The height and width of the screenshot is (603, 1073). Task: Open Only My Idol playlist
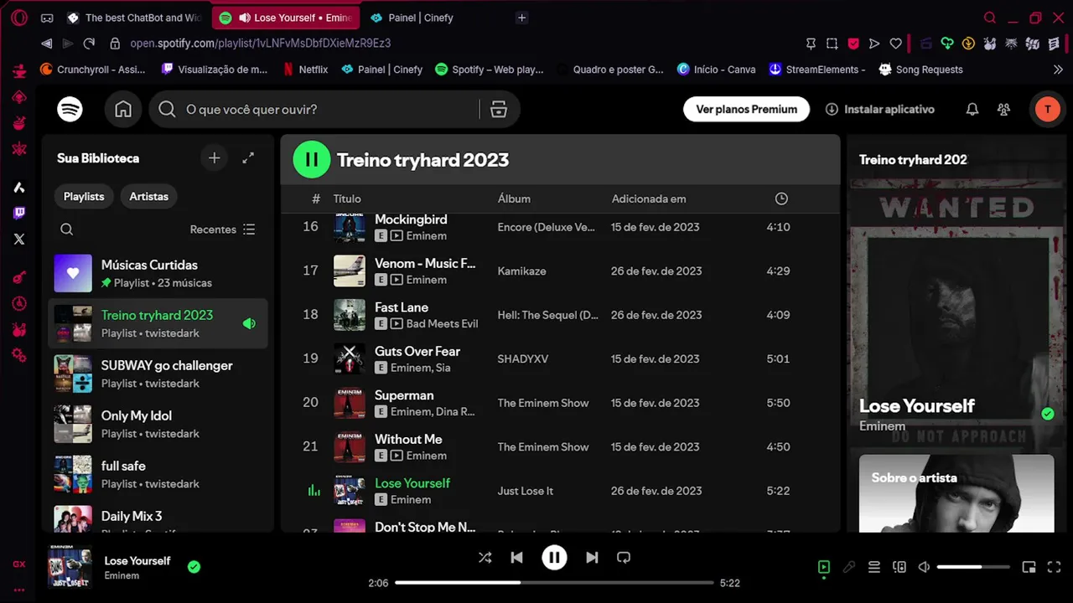coord(158,424)
